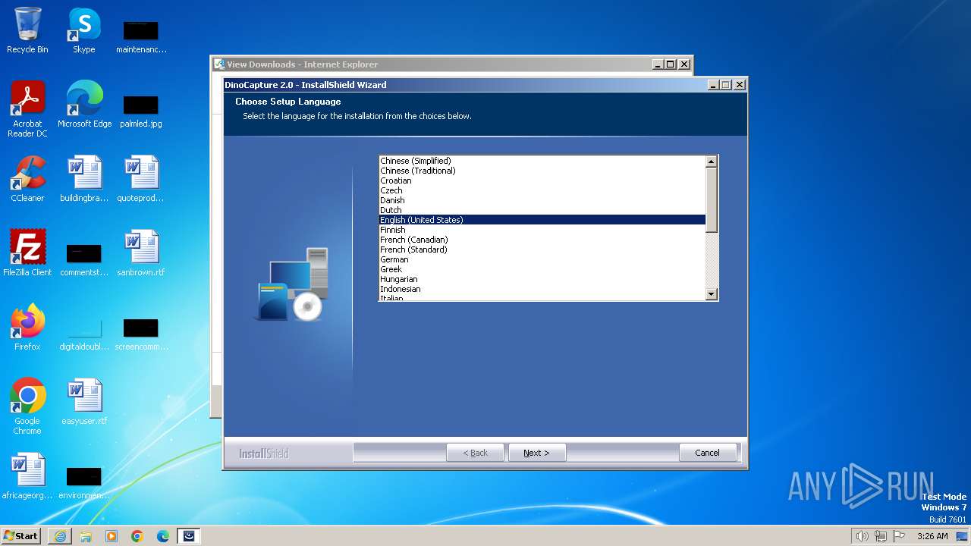The width and height of the screenshot is (971, 546).
Task: Maximize the View Downloads Internet Explorer window
Action: click(x=671, y=64)
